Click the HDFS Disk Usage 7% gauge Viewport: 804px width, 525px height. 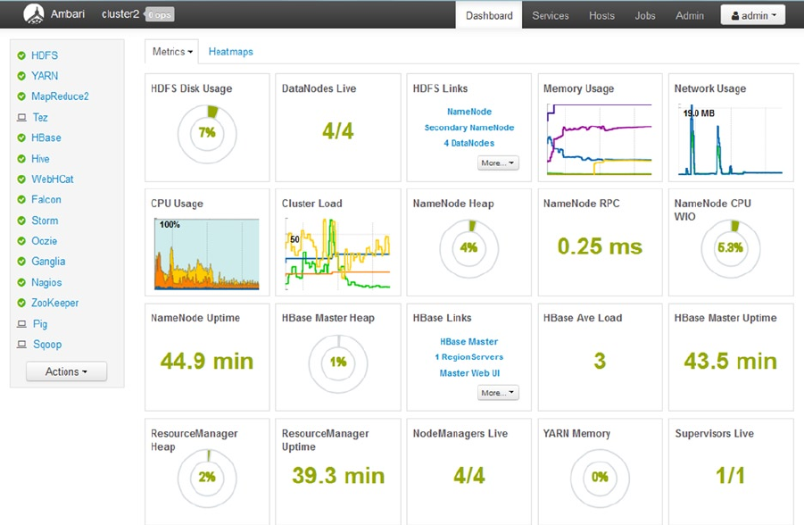pyautogui.click(x=207, y=134)
